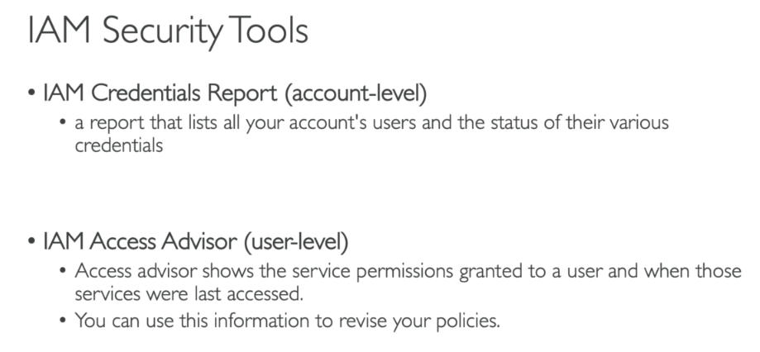Click the bullet before 'Access advisor shows'
Image resolution: width=760 pixels, height=352 pixels.
[x=63, y=270]
